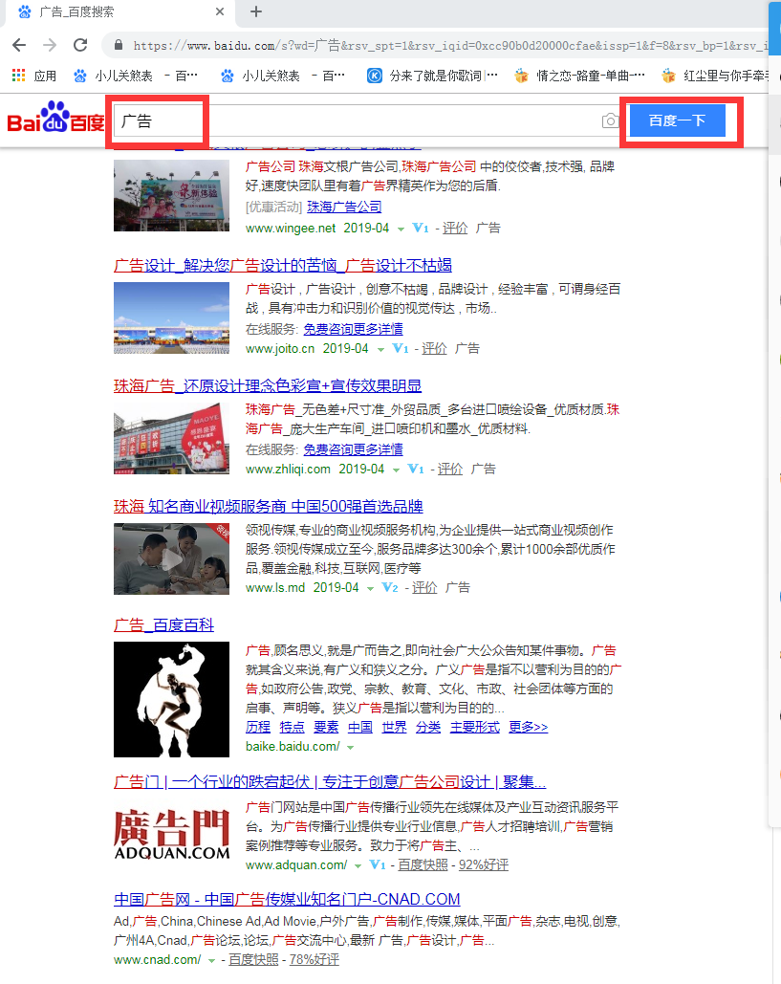This screenshot has width=781, height=984.
Task: Click the dancer thumbnail for 百度百科 result
Action: [x=171, y=699]
